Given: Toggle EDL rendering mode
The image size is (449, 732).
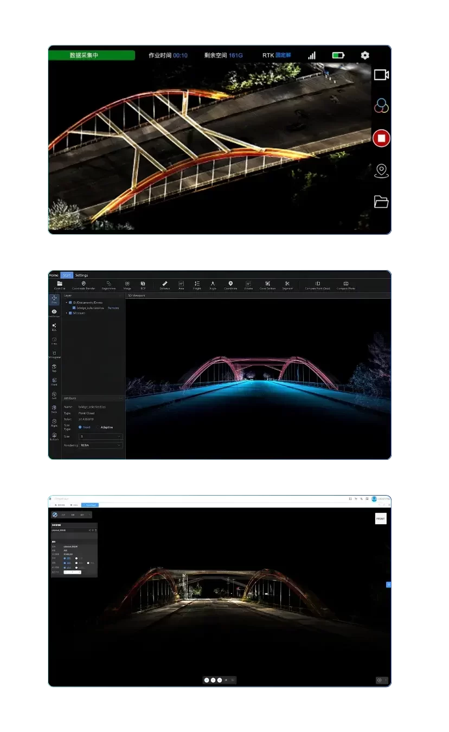Looking at the screenshot, I should [x=54, y=326].
